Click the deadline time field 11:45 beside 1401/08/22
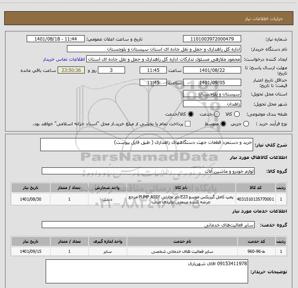The image size is (298, 288). [x=153, y=70]
